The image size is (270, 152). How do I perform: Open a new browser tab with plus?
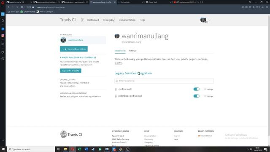pyautogui.click(x=202, y=2)
